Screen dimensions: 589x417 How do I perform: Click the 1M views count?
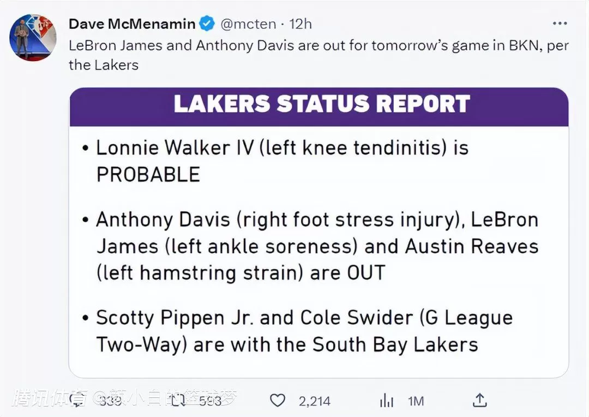[x=416, y=401]
